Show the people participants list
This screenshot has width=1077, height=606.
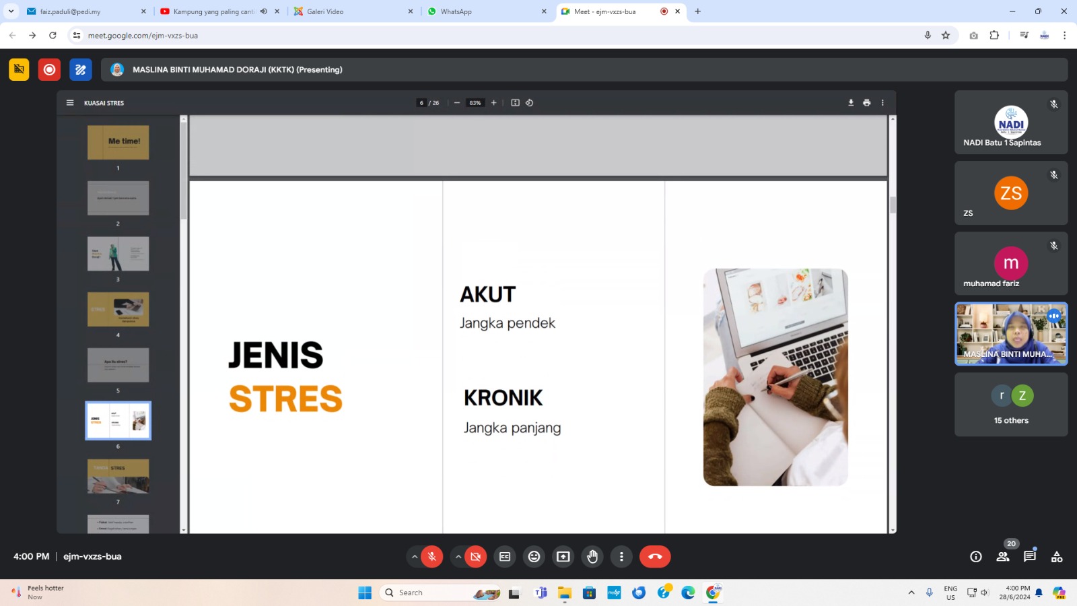pyautogui.click(x=1003, y=556)
